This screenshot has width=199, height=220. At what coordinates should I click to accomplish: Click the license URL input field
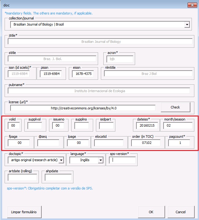(83, 108)
